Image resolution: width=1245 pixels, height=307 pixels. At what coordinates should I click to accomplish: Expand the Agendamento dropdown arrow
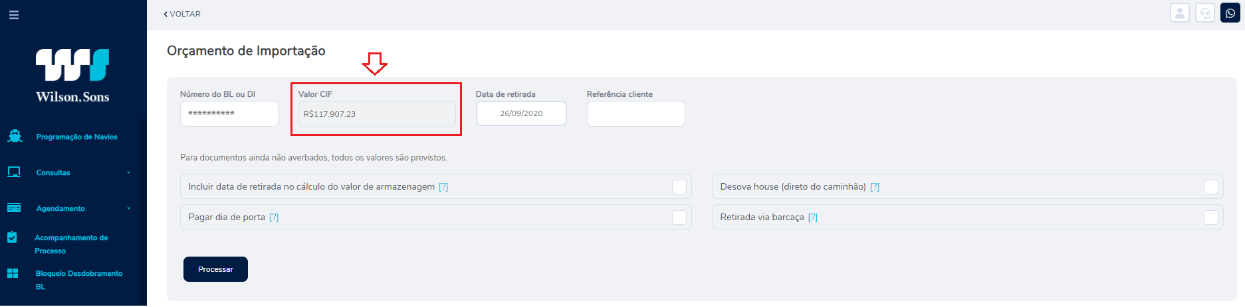128,209
